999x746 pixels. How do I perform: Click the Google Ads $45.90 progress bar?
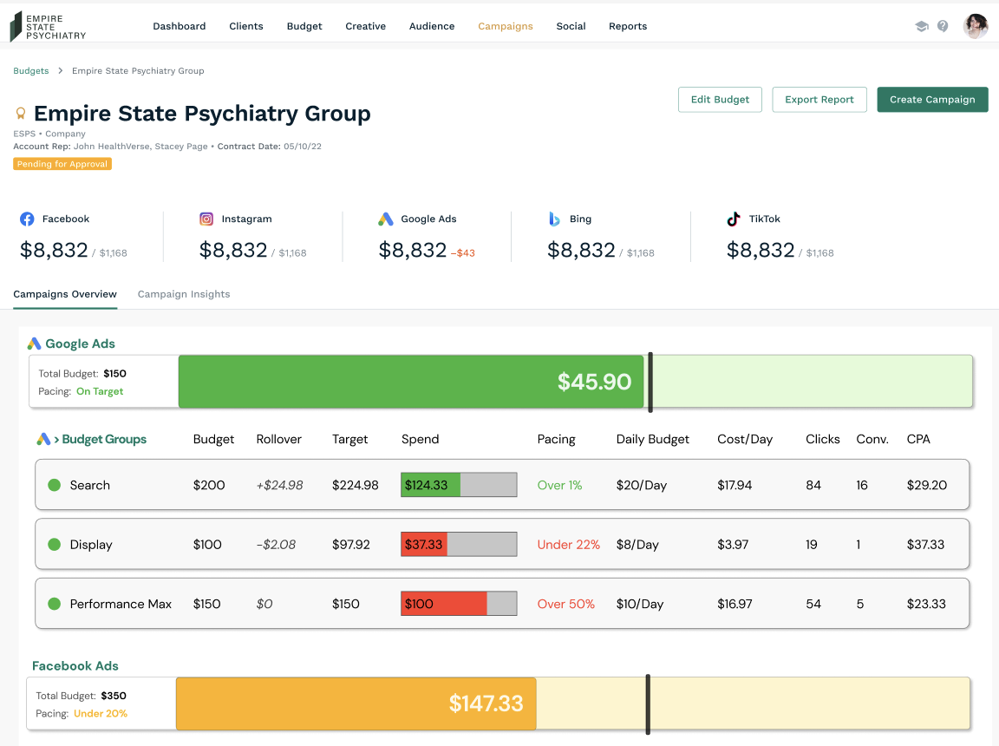pos(412,382)
